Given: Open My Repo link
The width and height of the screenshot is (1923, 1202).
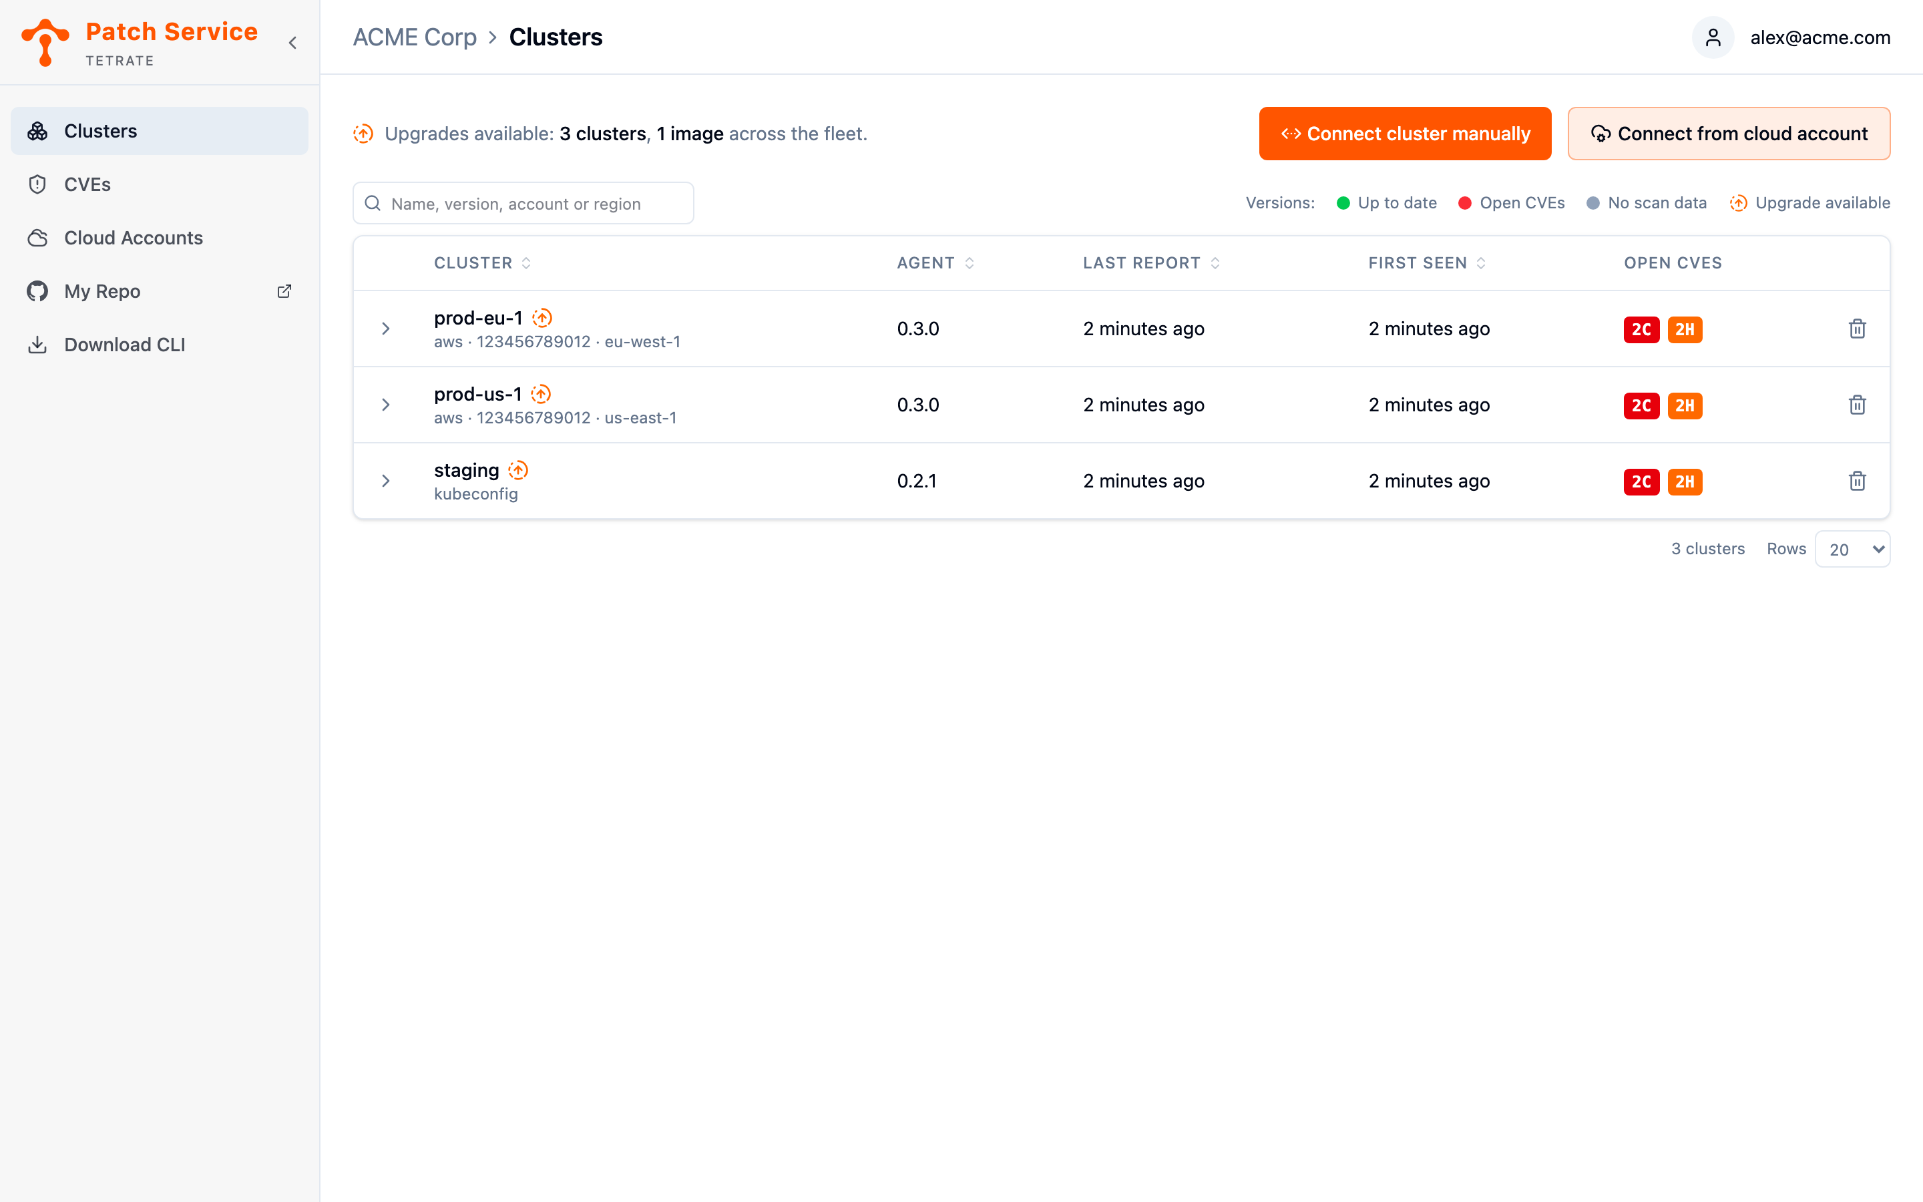Looking at the screenshot, I should tap(159, 291).
